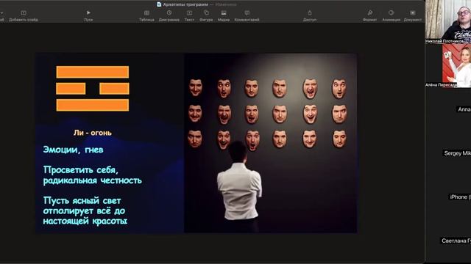
Task: Select the slide heading Ли - огонь
Action: [93, 133]
